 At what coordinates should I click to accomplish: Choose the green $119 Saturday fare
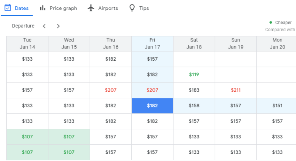point(194,75)
